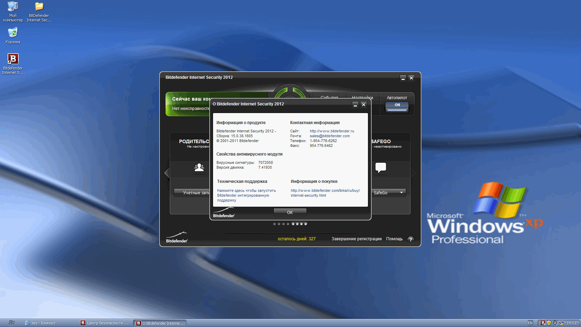This screenshot has height=327, width=581.
Task: Click the 14:01 taskbar clock
Action: tap(571, 323)
